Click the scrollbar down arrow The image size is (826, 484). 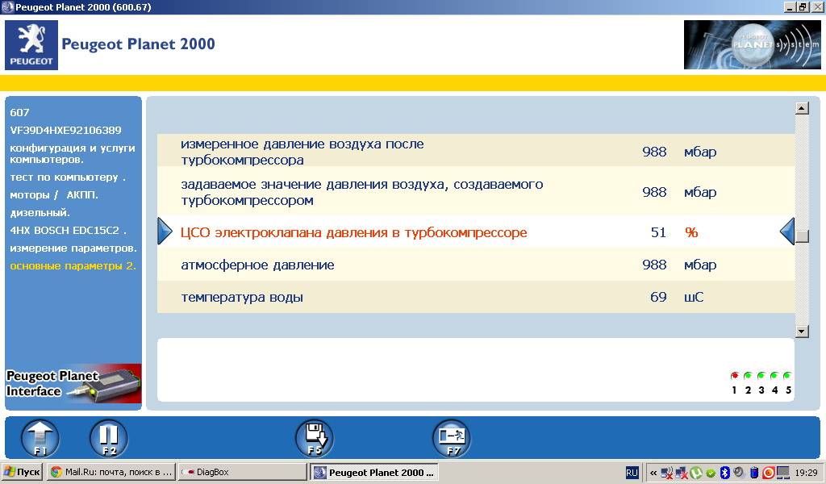point(802,331)
